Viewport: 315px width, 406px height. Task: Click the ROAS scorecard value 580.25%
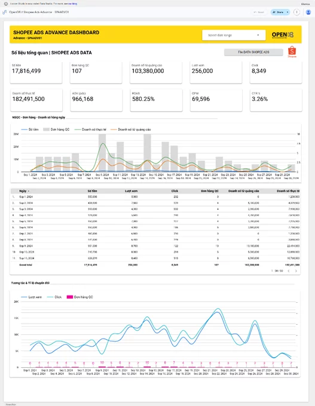pyautogui.click(x=143, y=99)
